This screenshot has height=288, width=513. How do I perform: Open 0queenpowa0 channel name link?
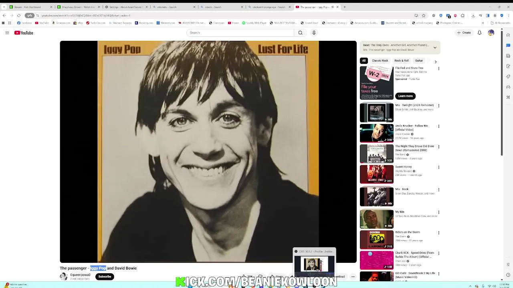[x=80, y=275]
